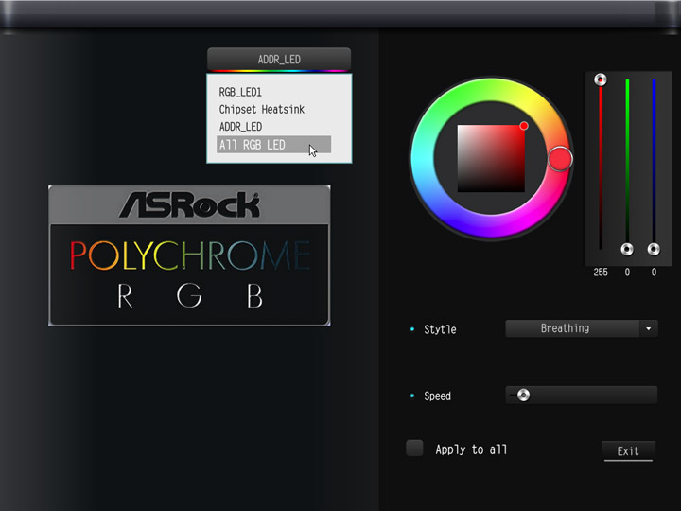Select RGB_LED1 from the list
Screen dimensions: 681x511
240,92
